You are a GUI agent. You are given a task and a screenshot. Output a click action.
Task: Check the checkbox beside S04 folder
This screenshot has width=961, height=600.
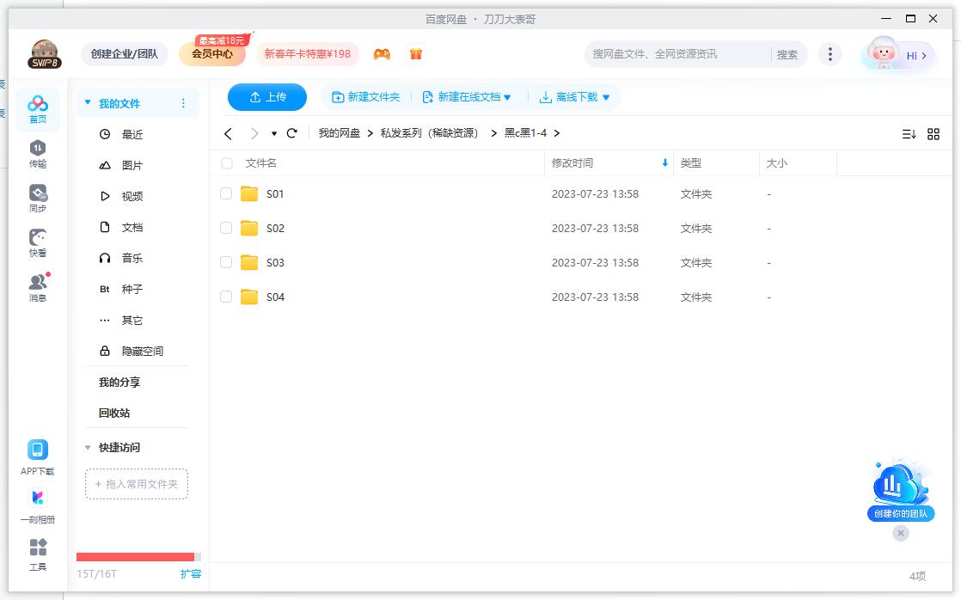226,297
